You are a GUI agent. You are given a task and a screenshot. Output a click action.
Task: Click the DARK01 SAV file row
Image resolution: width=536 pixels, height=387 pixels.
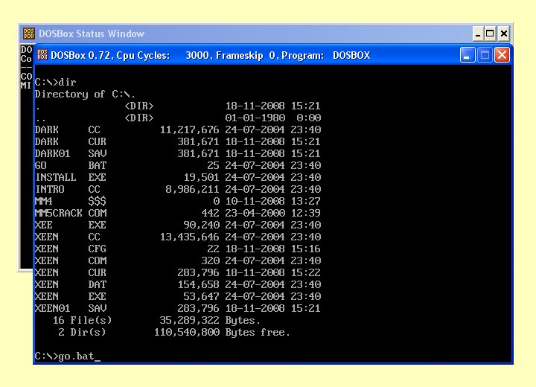(178, 153)
